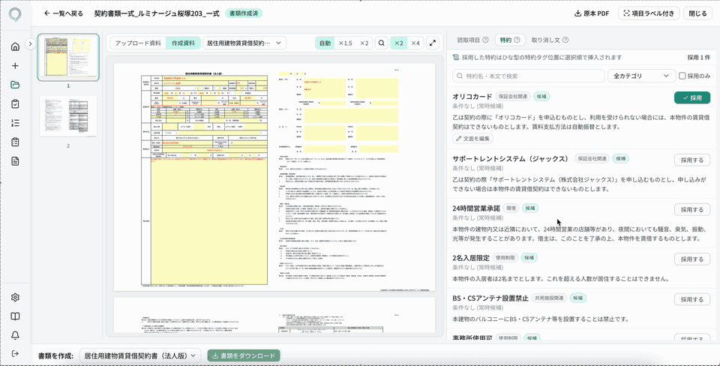
Task: Open 全カテゴリ dropdown
Action: pyautogui.click(x=641, y=76)
